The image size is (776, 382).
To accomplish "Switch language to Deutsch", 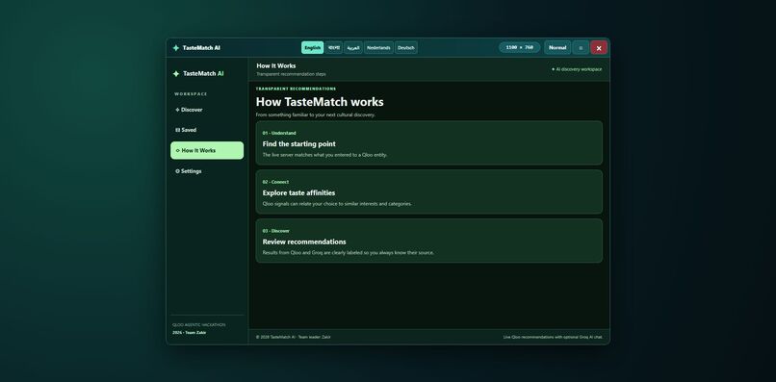I will (x=406, y=48).
